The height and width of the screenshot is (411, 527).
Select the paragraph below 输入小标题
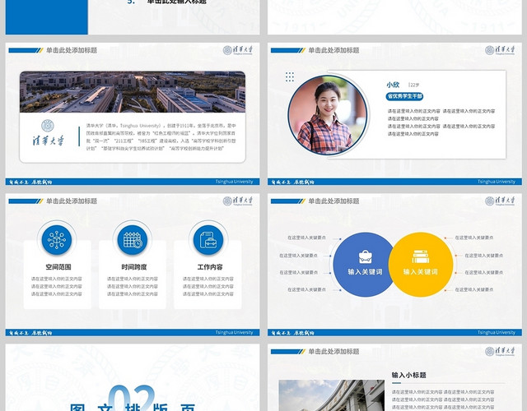pyautogui.click(x=443, y=399)
